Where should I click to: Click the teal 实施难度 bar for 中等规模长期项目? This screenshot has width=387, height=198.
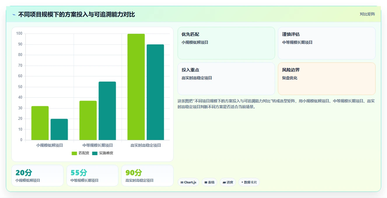click(x=107, y=111)
